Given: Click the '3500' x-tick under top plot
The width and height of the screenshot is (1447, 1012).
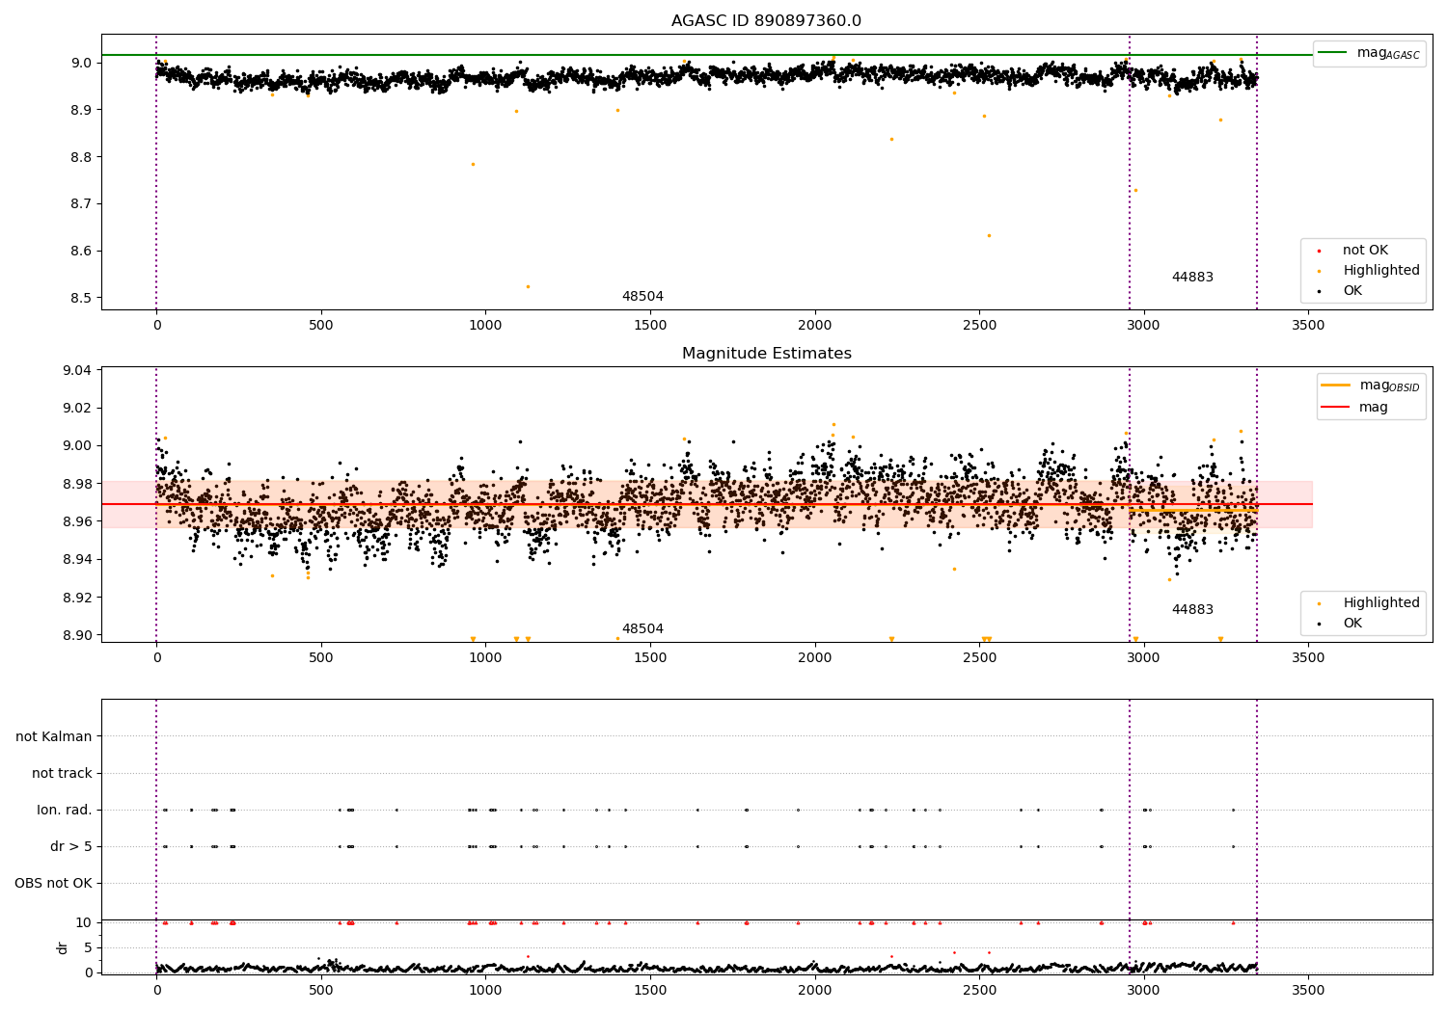Looking at the screenshot, I should click(x=1308, y=326).
